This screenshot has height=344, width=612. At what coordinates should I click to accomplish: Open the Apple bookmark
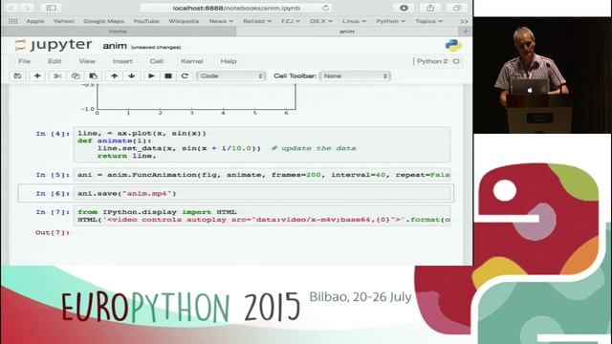click(x=35, y=21)
